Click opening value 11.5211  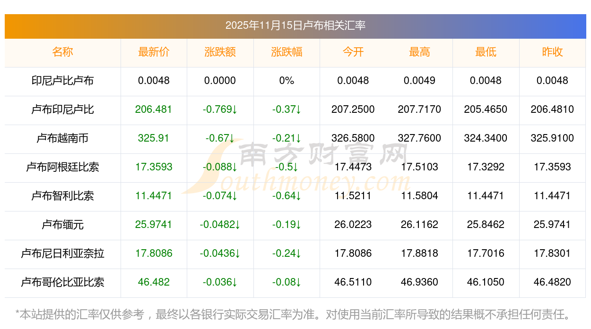pos(353,196)
